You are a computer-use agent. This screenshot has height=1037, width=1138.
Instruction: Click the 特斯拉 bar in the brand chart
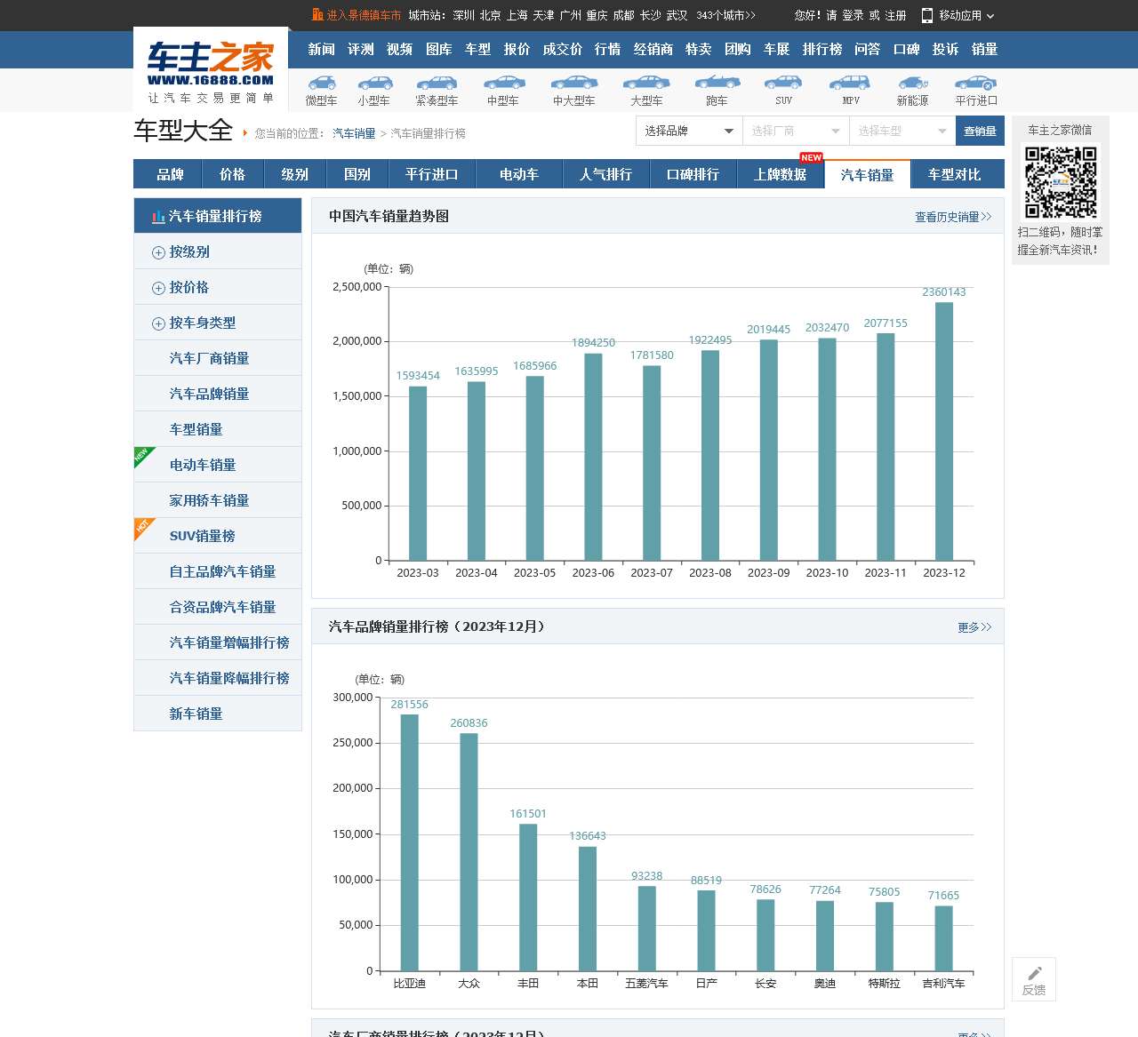[885, 937]
